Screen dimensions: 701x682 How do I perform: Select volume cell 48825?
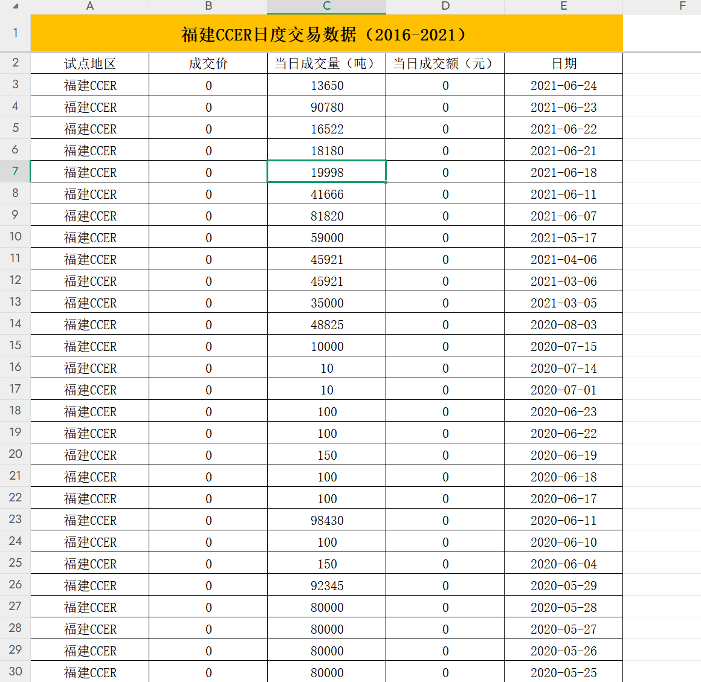[326, 324]
